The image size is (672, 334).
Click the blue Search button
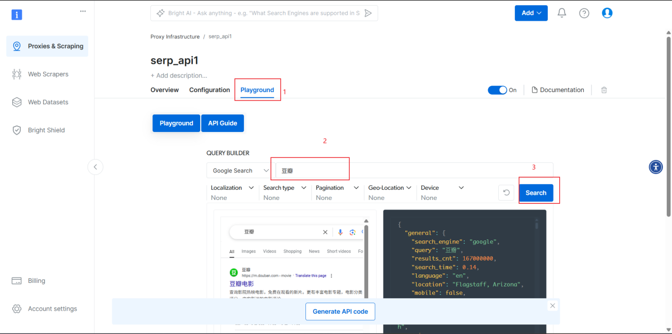tap(536, 193)
